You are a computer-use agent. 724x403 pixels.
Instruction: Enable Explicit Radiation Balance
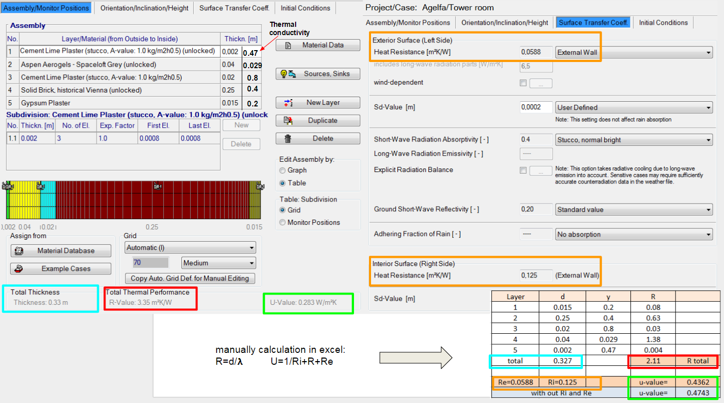click(523, 170)
